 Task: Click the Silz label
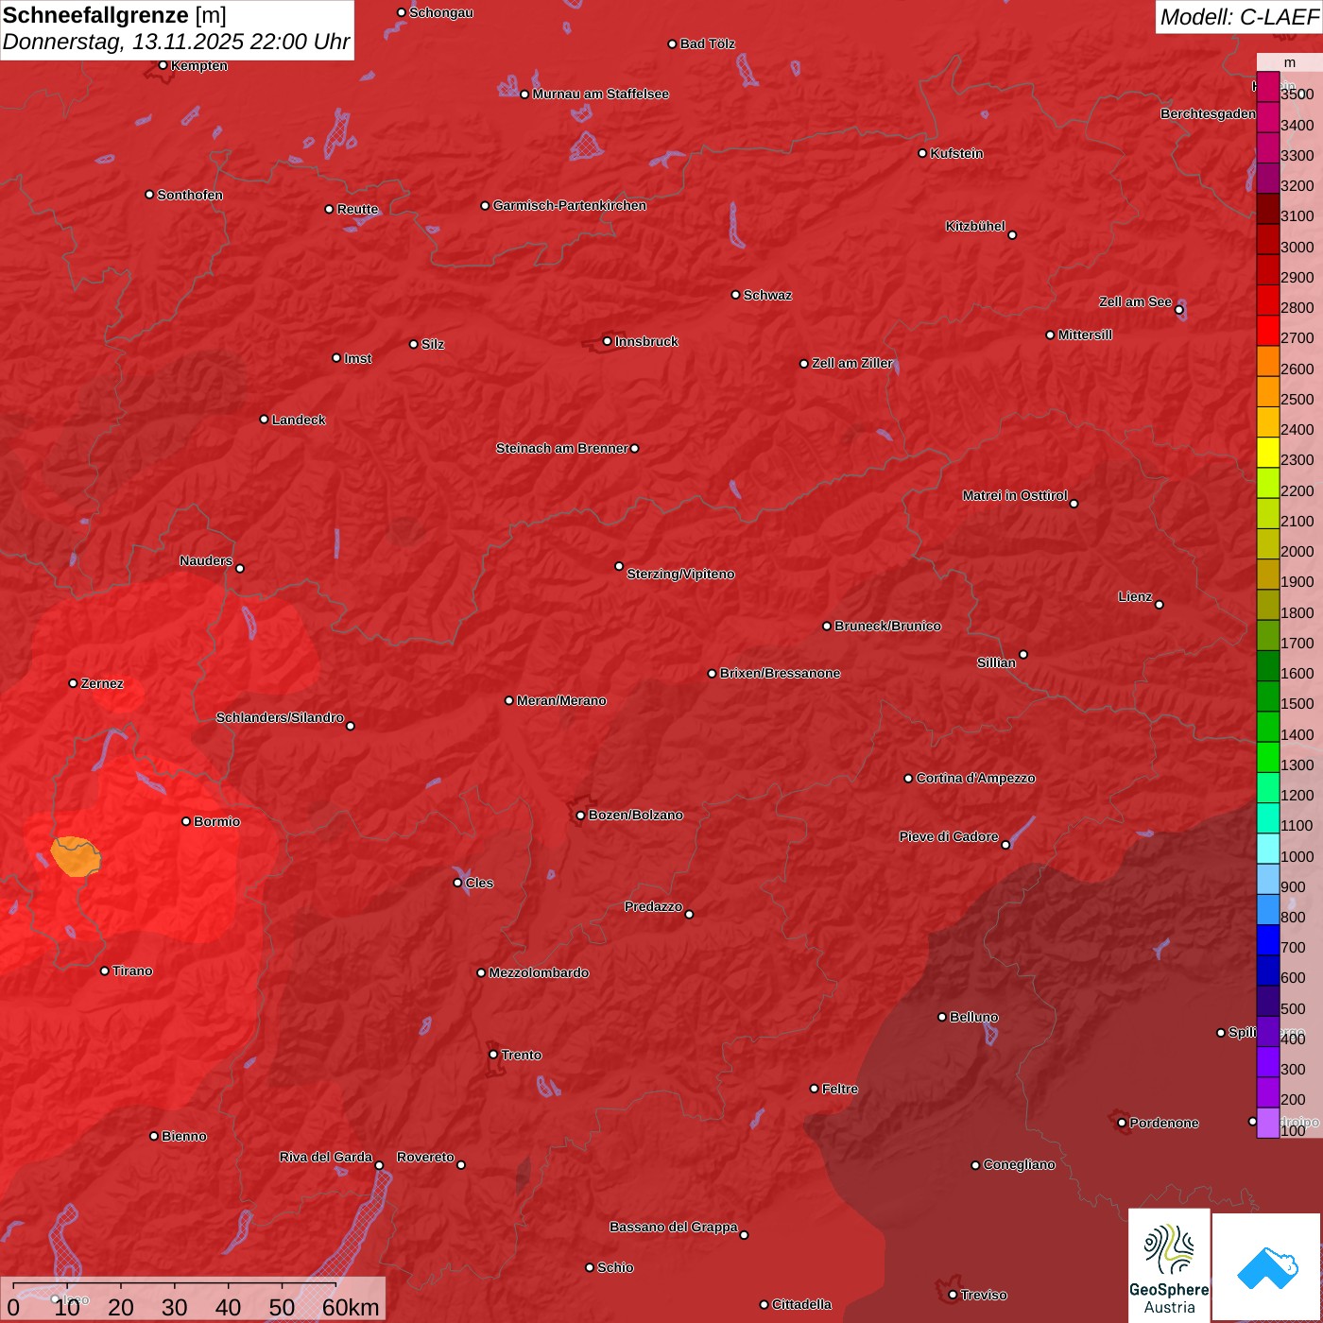click(x=433, y=344)
